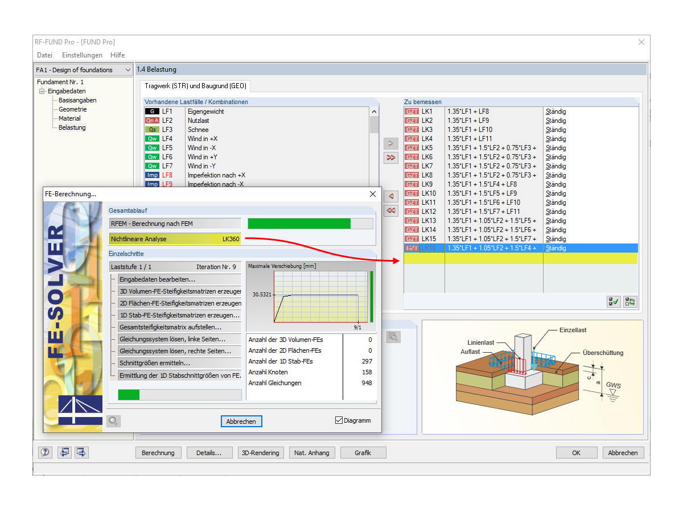
Task: Click the 'Gesamtsteifigkeitsmatrix aufstellen...' step
Action: 179,327
